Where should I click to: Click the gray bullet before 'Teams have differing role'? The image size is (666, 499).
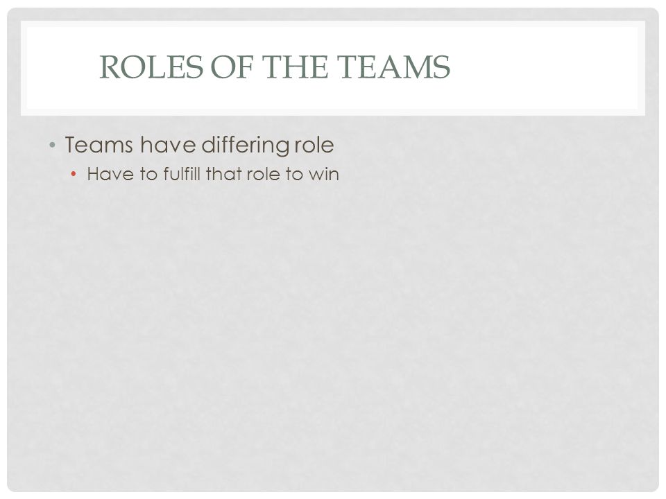coord(52,145)
